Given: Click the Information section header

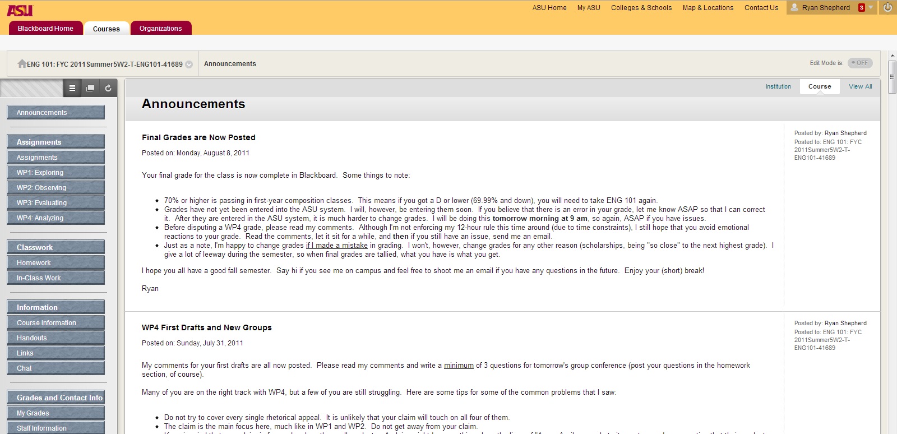Looking at the screenshot, I should tap(56, 307).
